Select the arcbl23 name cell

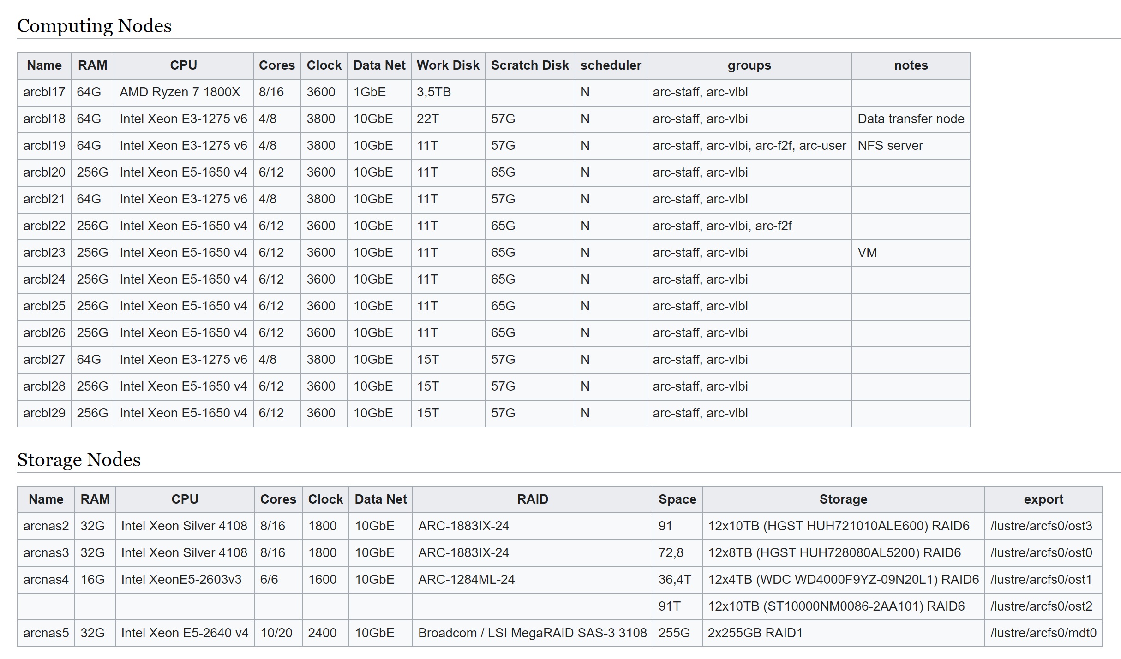(44, 253)
